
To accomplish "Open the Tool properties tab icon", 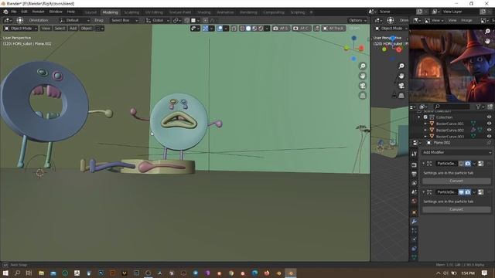I will coord(415,154).
